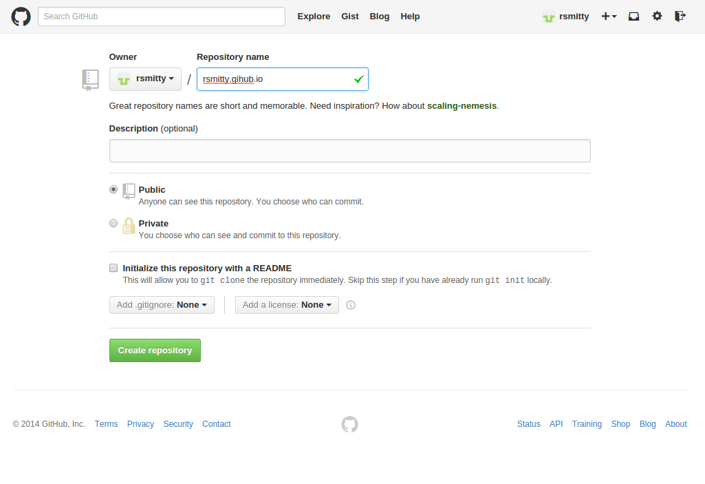Viewport: 705px width, 484px height.
Task: Open the Security footer link
Action: point(178,424)
